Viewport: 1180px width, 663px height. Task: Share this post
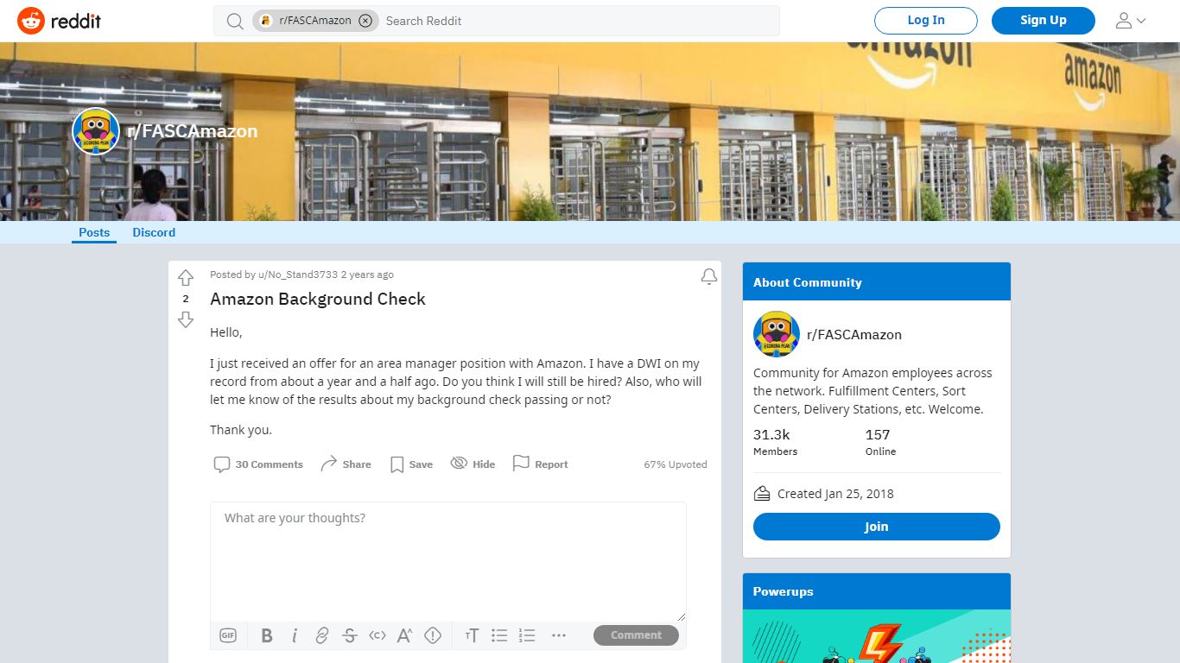pyautogui.click(x=346, y=464)
